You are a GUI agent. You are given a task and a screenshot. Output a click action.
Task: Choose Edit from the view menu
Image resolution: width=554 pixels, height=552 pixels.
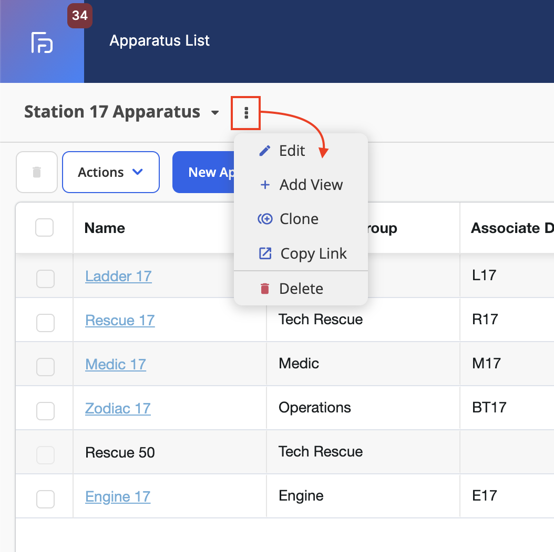pyautogui.click(x=301, y=151)
